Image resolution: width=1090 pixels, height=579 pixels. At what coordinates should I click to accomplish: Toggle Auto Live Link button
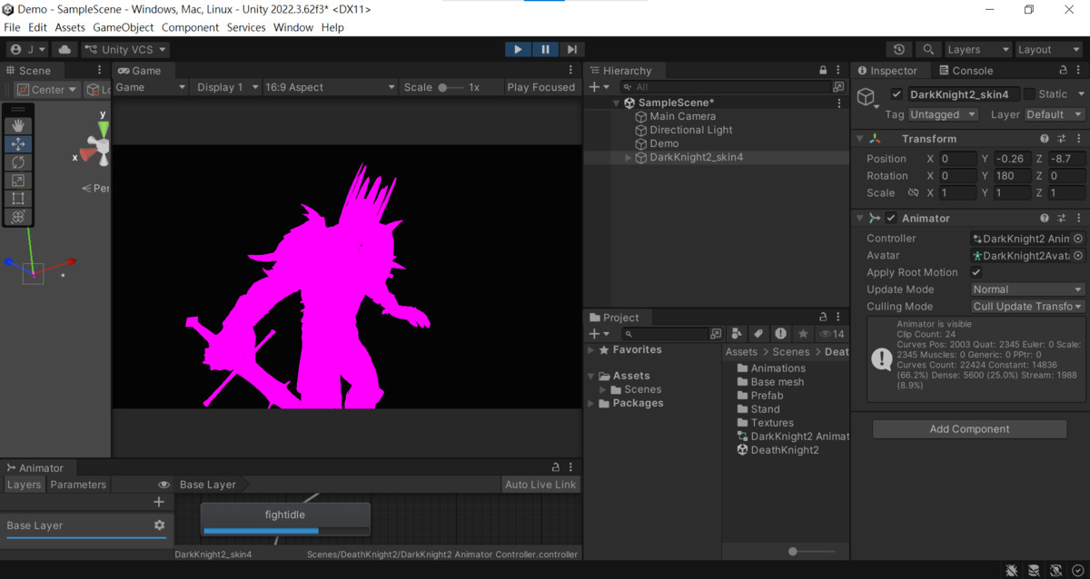coord(540,485)
